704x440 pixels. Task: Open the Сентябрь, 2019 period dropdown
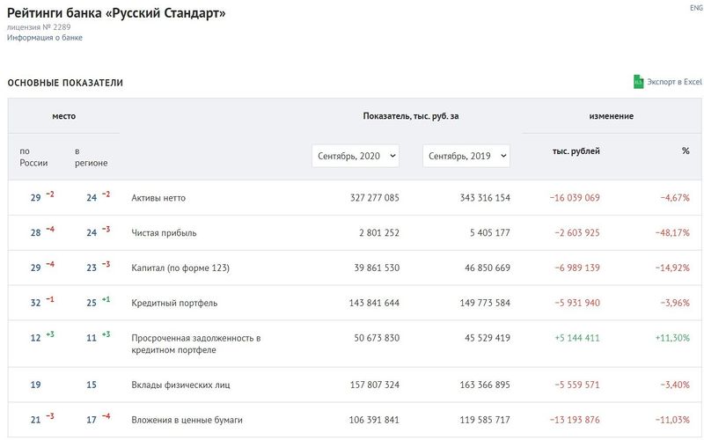(466, 156)
